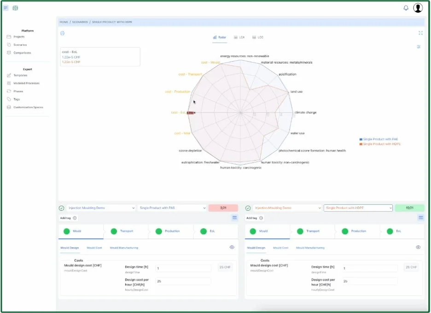Add a tag to the PA6 scenario
This screenshot has height=313, width=431.
pyautogui.click(x=68, y=218)
